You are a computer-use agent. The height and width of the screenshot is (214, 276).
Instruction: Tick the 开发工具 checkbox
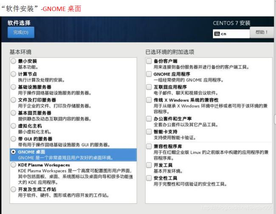pyautogui.click(x=149, y=165)
